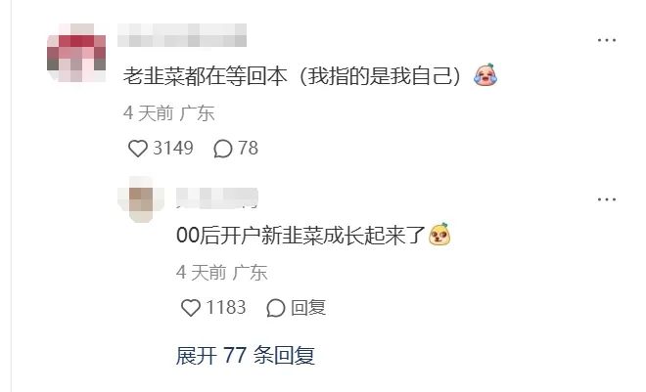The image size is (646, 392).
Task: Like the top comment with 3149 likes
Action: [138, 149]
